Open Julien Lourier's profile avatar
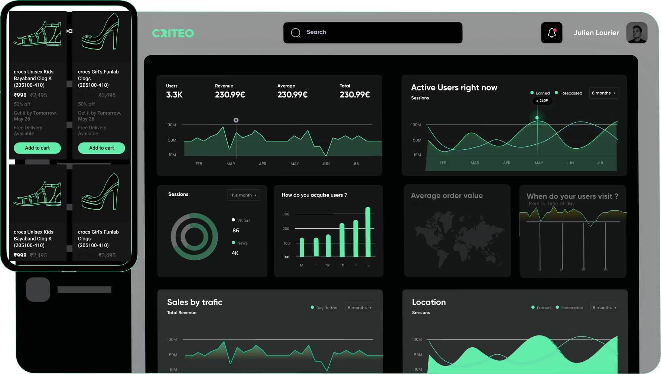Screen dimensions: 661x374 636,33
